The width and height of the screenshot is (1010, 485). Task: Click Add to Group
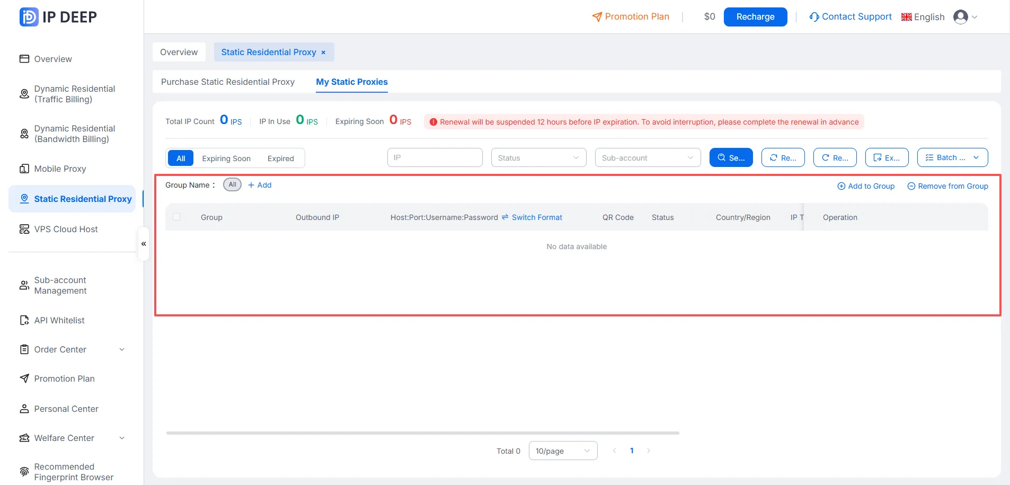[x=866, y=186]
